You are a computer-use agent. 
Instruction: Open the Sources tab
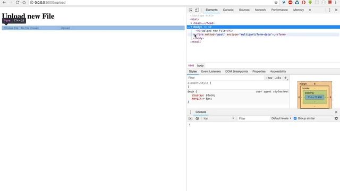(x=244, y=10)
